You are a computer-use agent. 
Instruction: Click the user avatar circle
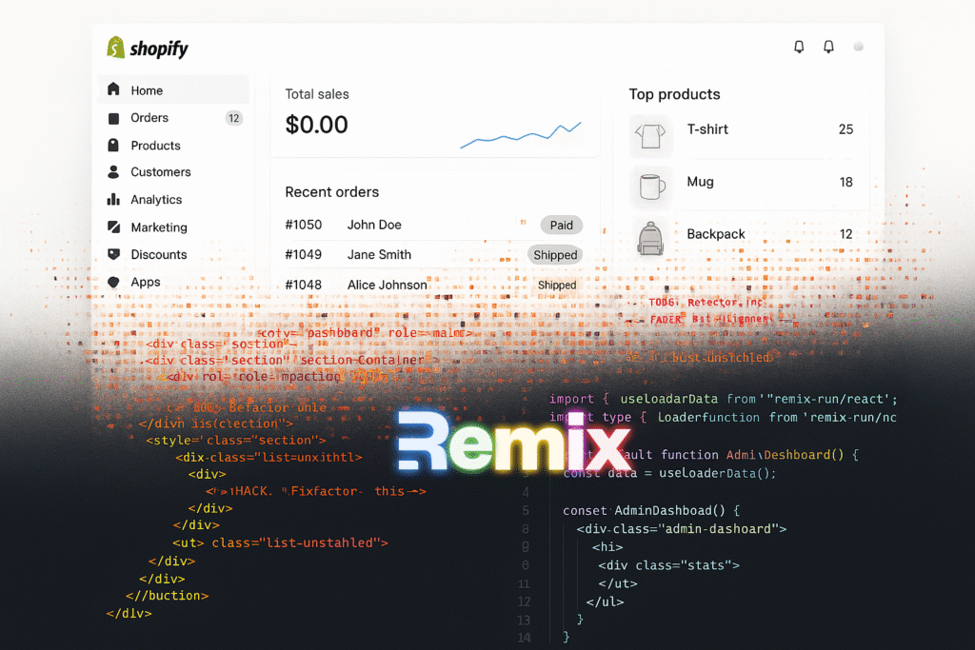(857, 46)
